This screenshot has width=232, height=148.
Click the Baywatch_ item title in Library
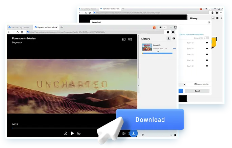pos(157,45)
